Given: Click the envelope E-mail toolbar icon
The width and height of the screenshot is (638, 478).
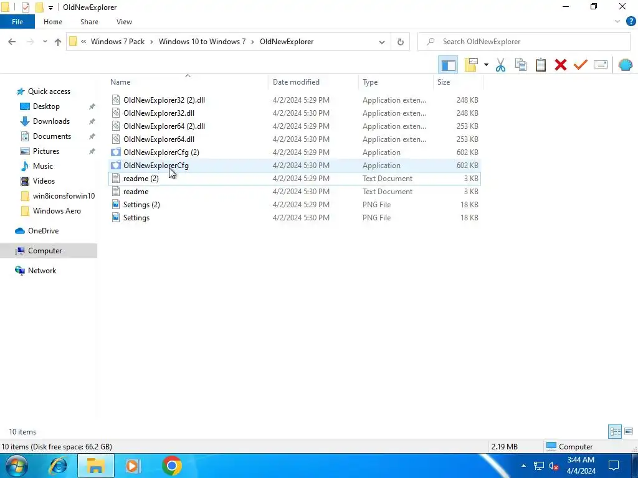Looking at the screenshot, I should pos(601,65).
